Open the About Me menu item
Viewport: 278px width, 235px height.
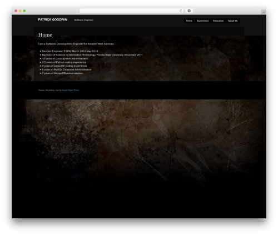coord(232,21)
